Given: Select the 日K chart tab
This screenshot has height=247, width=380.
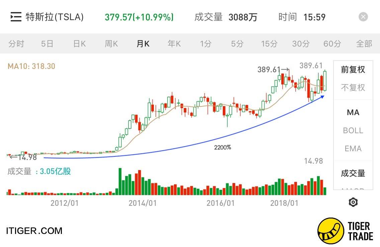Looking at the screenshot, I should tap(80, 44).
